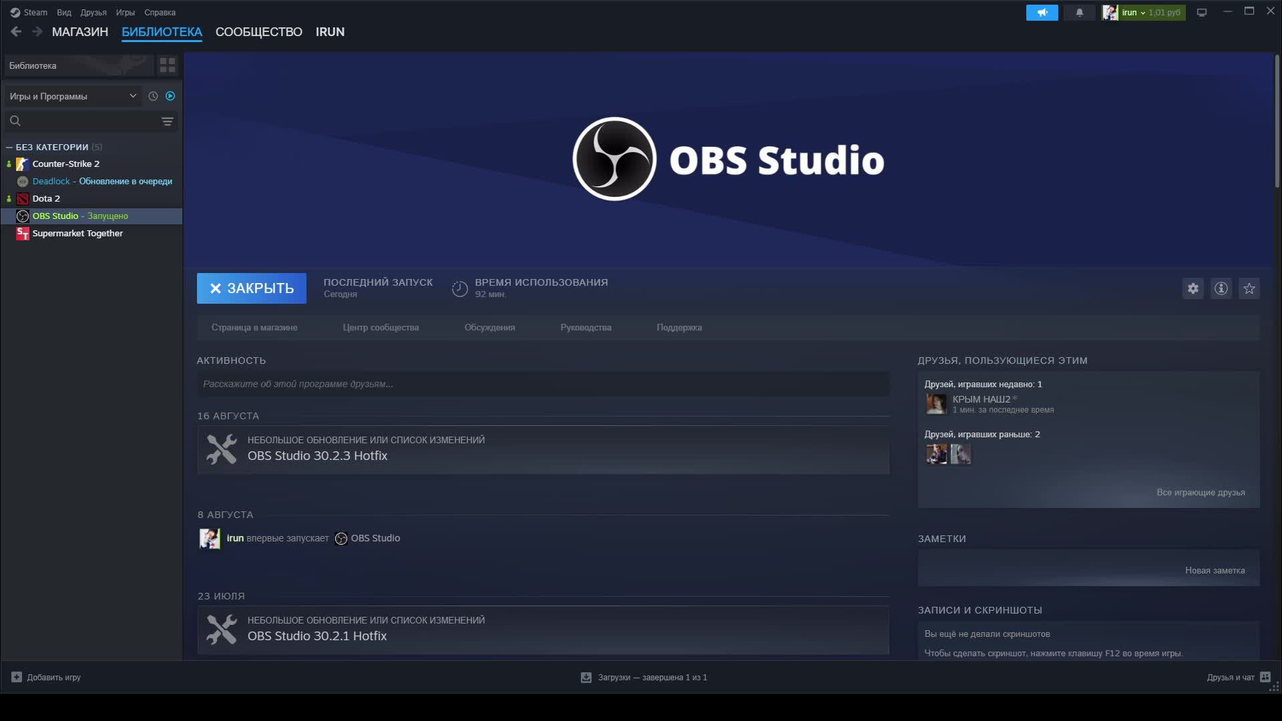Click the play-time clock icon

(x=460, y=288)
